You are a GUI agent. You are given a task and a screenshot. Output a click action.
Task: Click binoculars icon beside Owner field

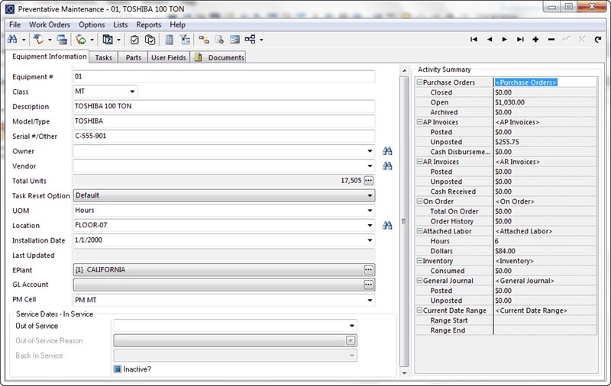click(387, 151)
